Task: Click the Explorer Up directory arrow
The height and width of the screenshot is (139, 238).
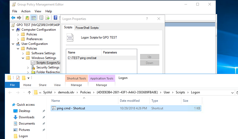Action: (29, 92)
